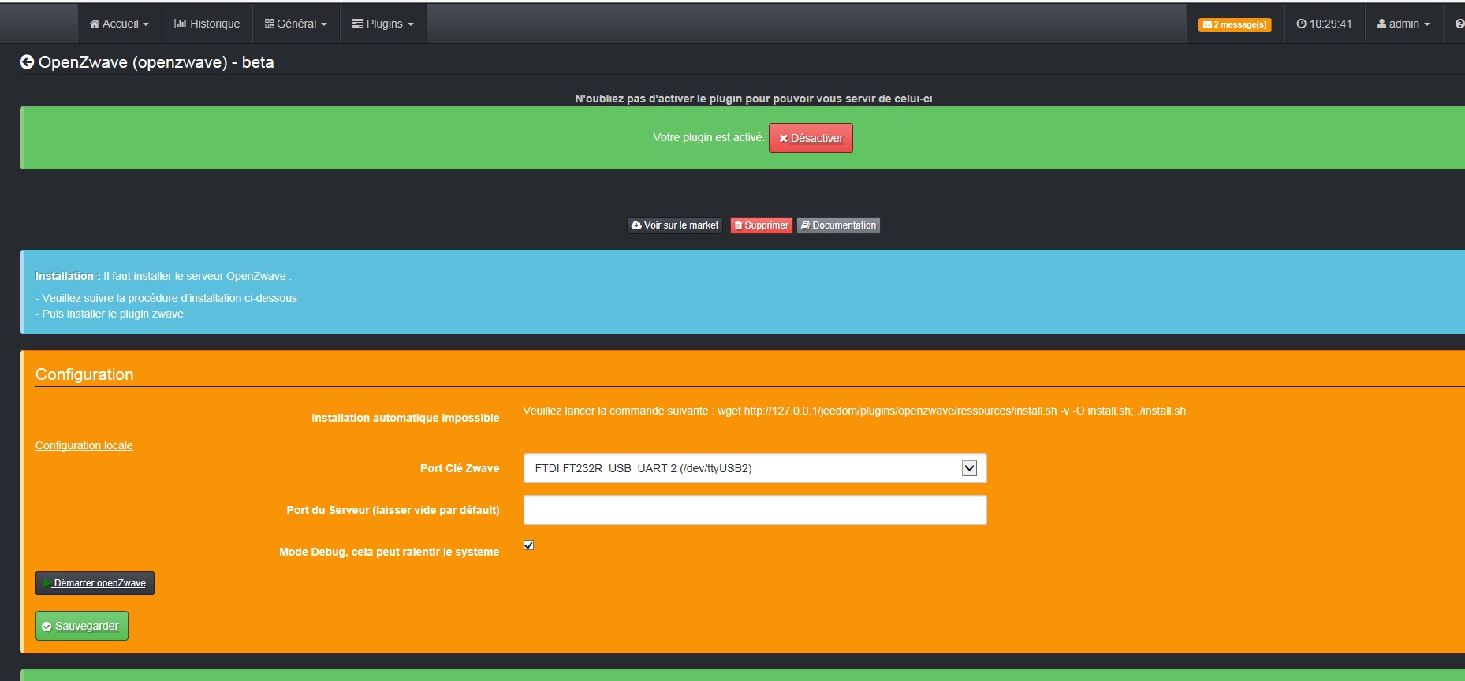Viewport: 1465px width, 681px height.
Task: Click 'Puis installer le plugin zwave' text
Action: [113, 314]
